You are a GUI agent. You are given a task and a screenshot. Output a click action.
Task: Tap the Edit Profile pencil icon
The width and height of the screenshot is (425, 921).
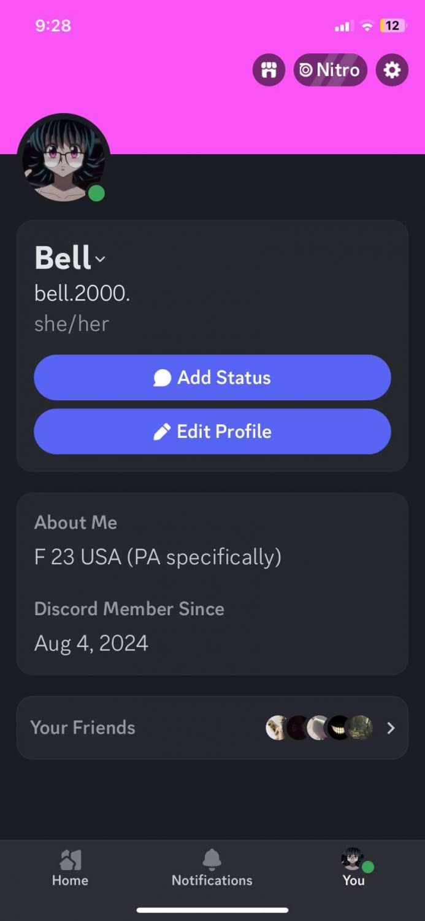163,432
